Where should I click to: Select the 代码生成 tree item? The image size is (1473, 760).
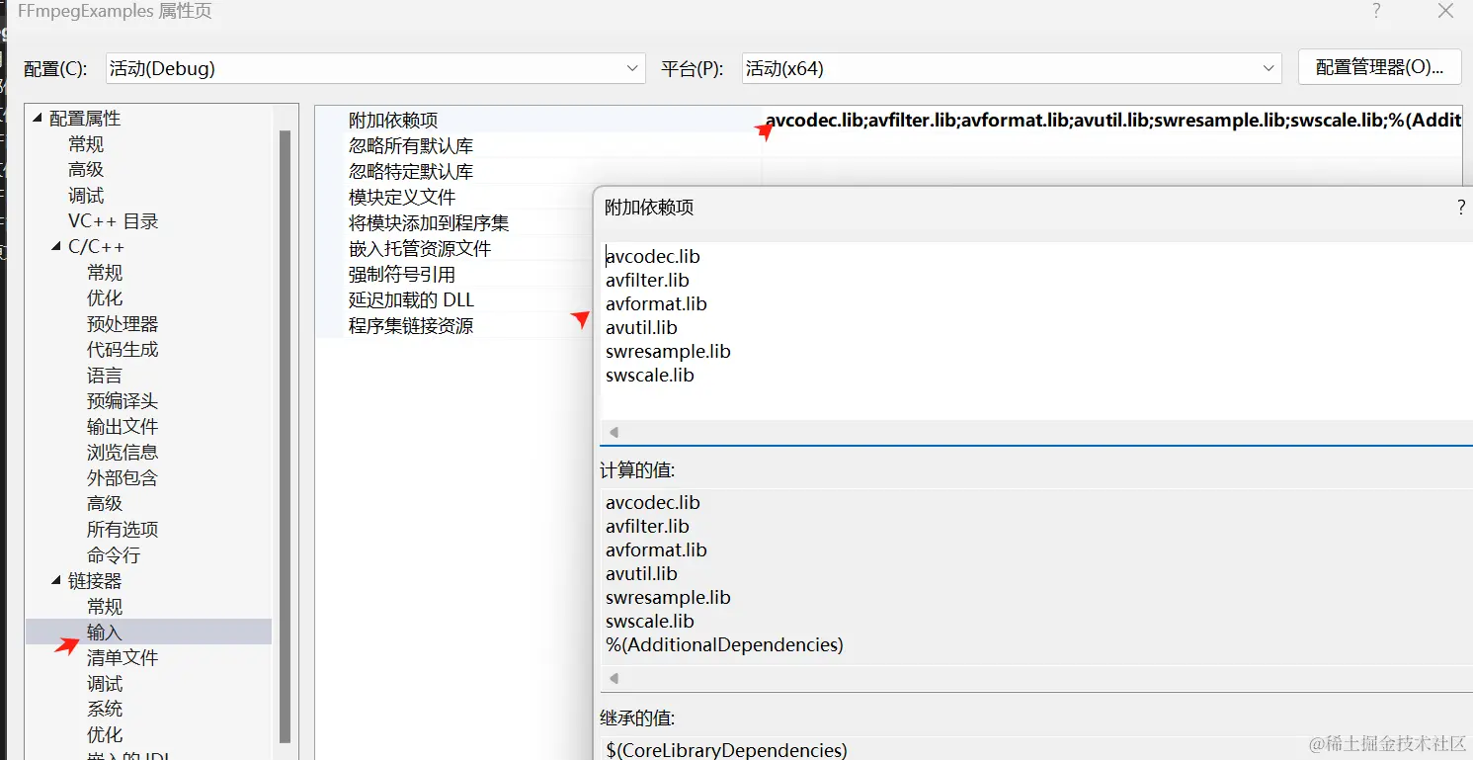(x=123, y=350)
